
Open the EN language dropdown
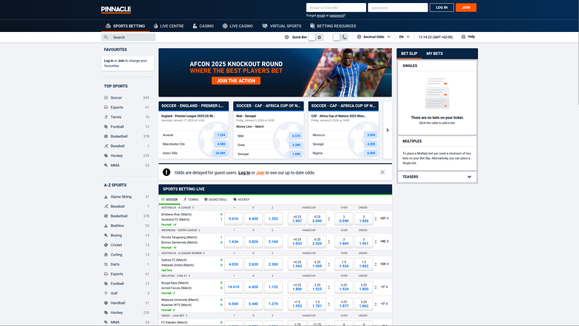click(x=405, y=36)
